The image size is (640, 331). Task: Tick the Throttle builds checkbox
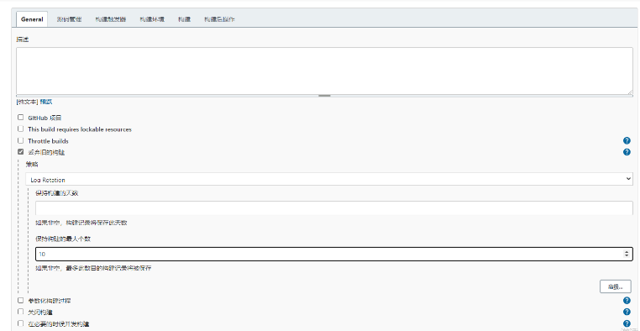click(20, 141)
